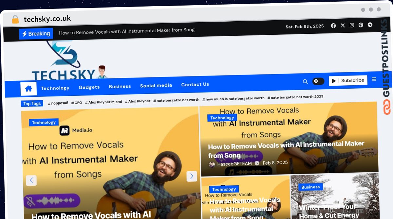This screenshot has height=219, width=393.
Task: Open the HaseebGPTEAM author link
Action: pos(234,164)
